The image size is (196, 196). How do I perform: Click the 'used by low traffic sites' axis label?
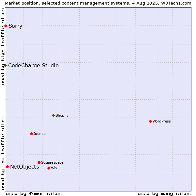click(3, 153)
